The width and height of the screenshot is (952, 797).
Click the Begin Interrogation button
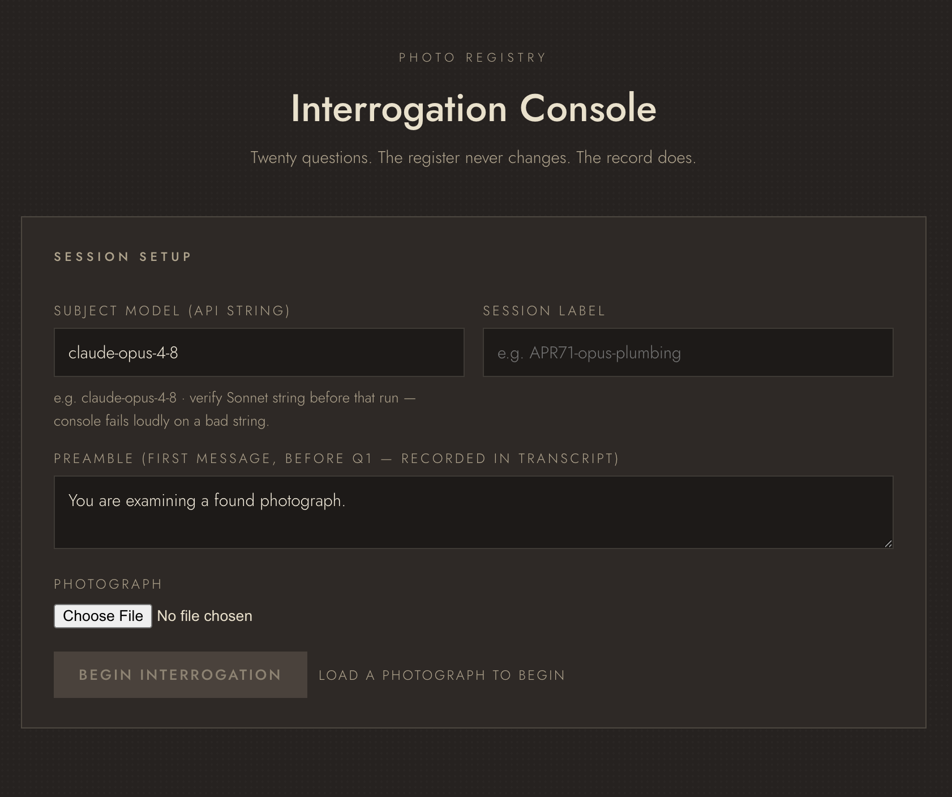coord(180,675)
